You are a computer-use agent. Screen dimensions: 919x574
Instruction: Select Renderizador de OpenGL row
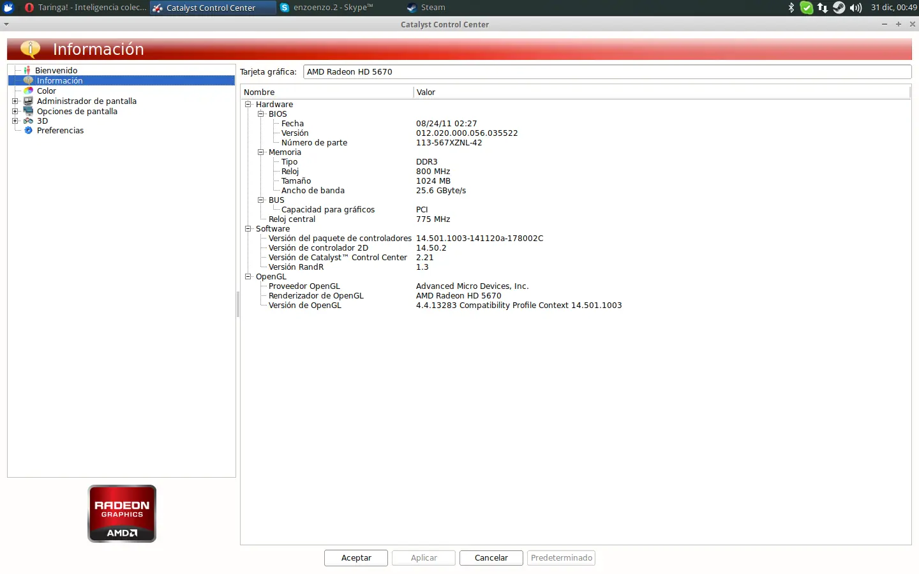574,295
